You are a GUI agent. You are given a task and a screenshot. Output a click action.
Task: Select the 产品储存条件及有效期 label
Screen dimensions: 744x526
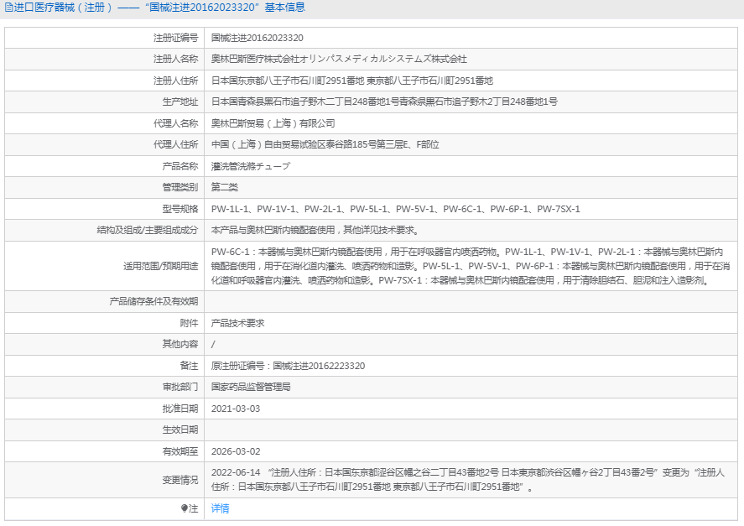153,301
